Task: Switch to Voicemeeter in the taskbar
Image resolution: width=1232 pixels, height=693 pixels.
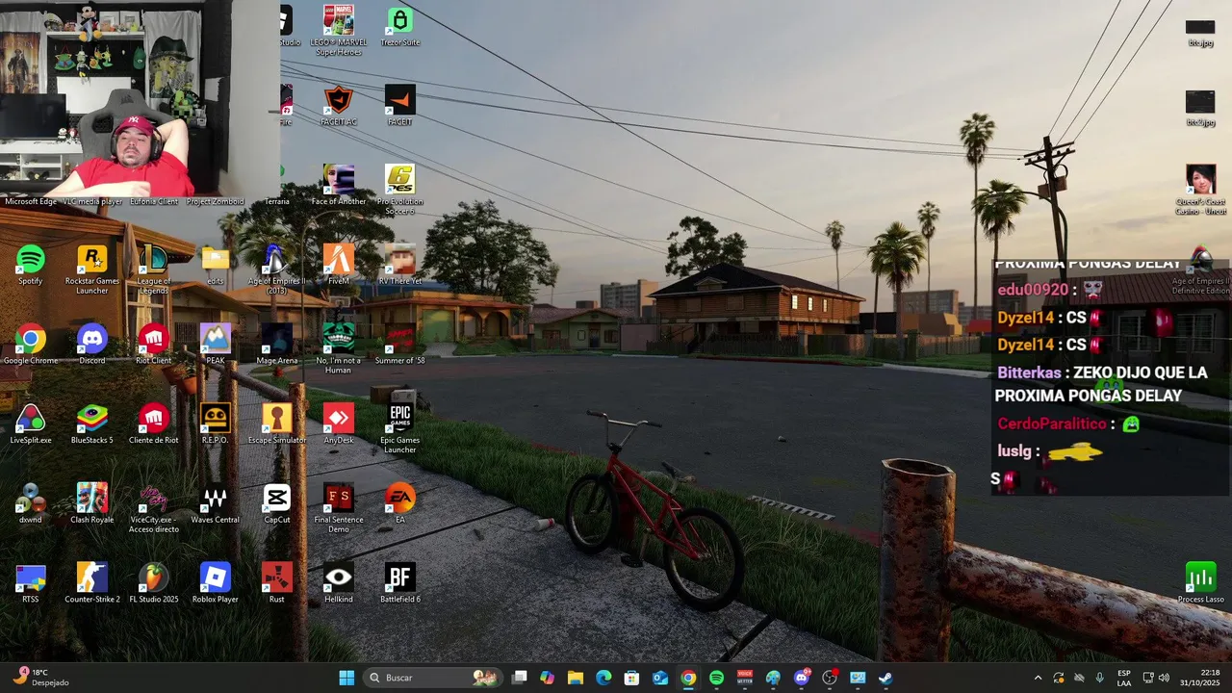Action: coord(745,678)
